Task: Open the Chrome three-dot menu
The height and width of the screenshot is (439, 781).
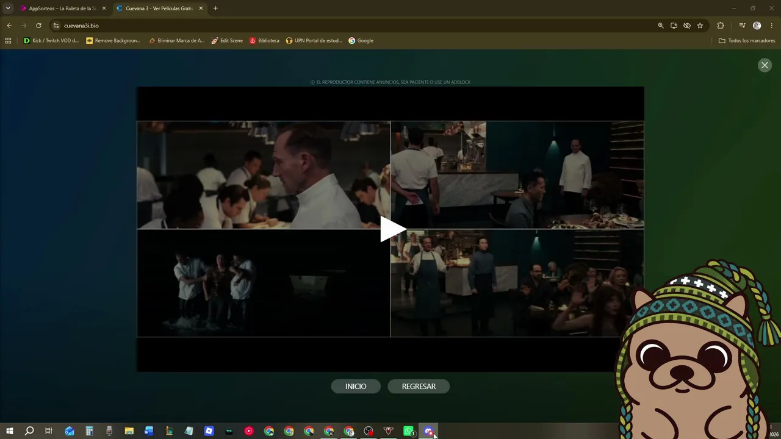Action: click(x=772, y=26)
